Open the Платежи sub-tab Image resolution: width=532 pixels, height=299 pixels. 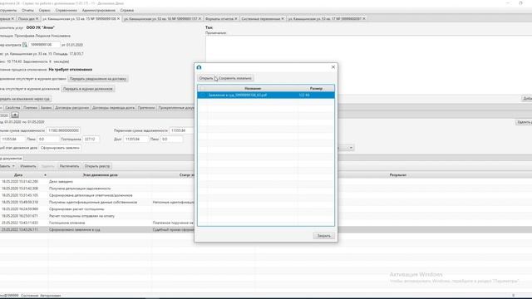coord(30,108)
